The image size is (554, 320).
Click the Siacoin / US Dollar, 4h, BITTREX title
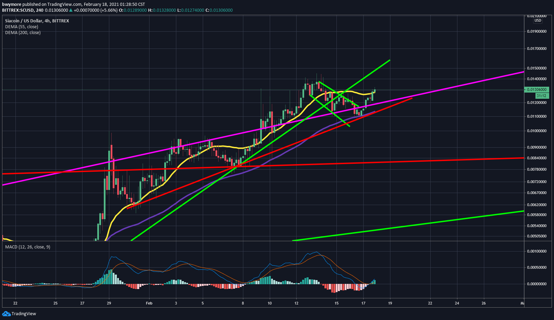(x=37, y=21)
